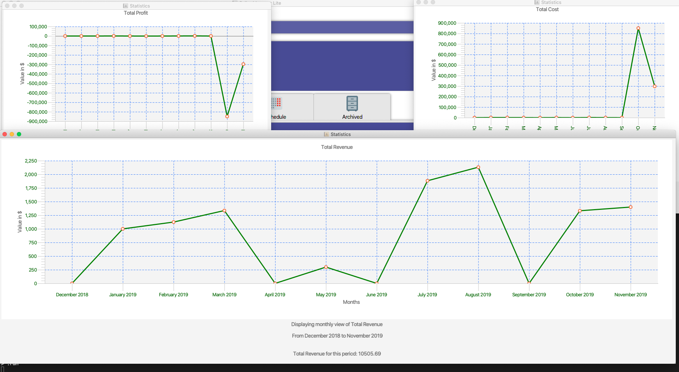
Task: Select the August 2019 revenue peak point
Action: click(x=478, y=168)
